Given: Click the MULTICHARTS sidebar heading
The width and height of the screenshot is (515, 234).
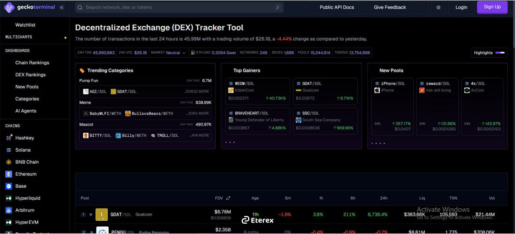Looking at the screenshot, I should [x=18, y=37].
